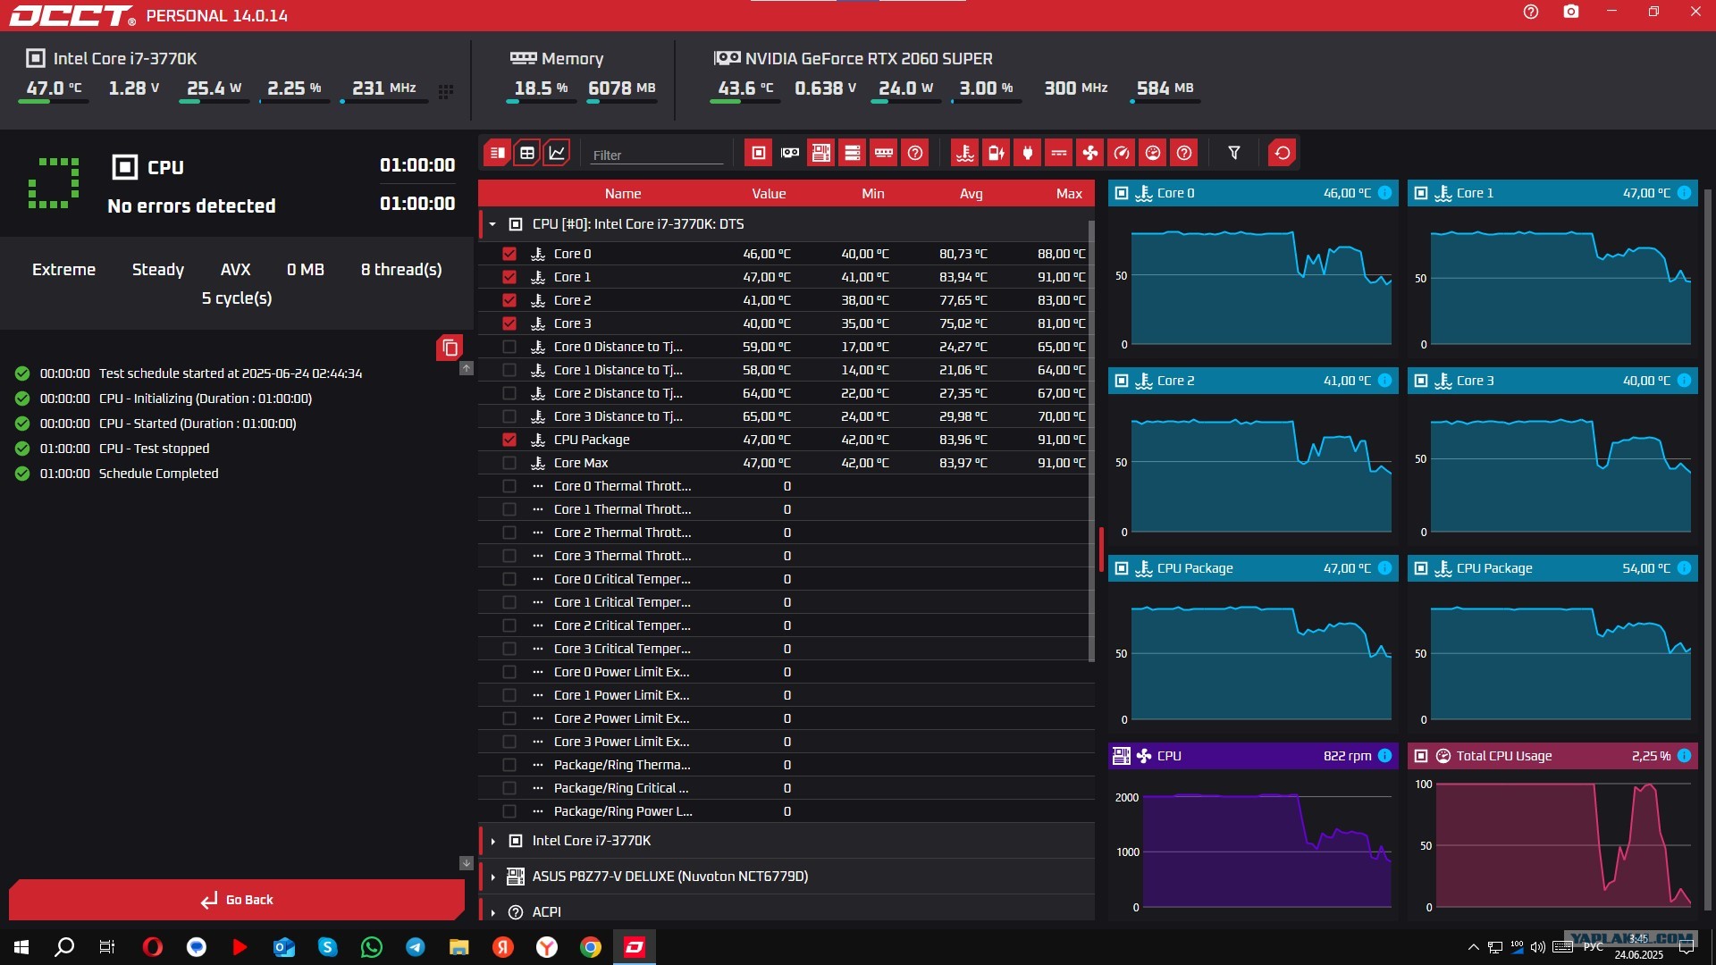1716x965 pixels.
Task: Click the motherboard sensors filter icon
Action: 821,153
